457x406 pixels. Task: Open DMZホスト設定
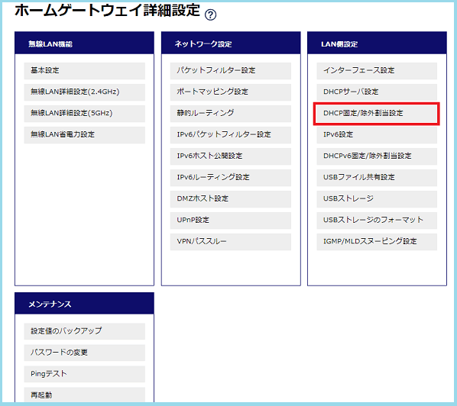click(x=231, y=198)
